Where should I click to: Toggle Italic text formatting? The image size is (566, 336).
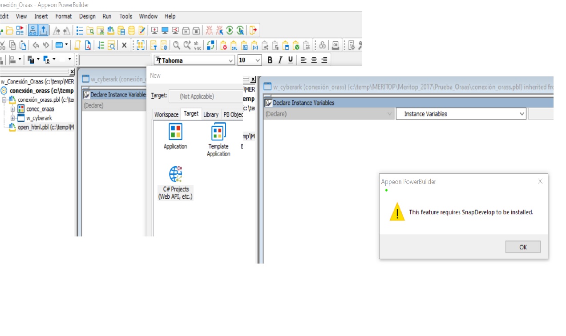click(280, 60)
